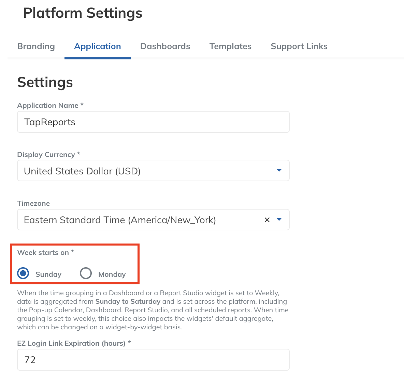The width and height of the screenshot is (404, 372).
Task: Click Eastern Standard Time timezone box
Action: [x=153, y=219]
